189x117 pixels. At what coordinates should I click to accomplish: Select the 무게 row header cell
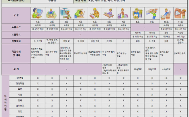click(x=16, y=69)
